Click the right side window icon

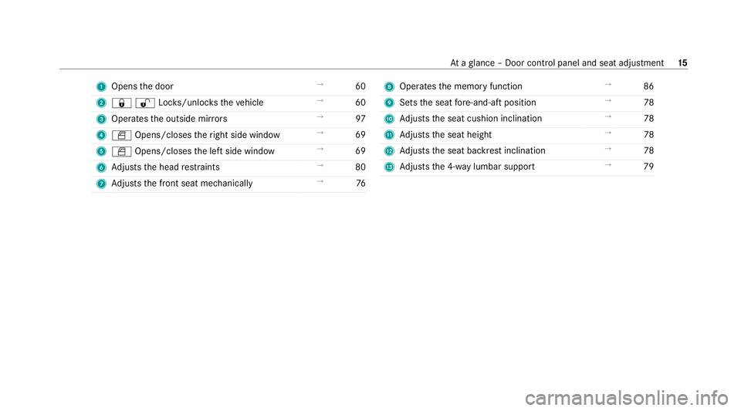click(121, 136)
